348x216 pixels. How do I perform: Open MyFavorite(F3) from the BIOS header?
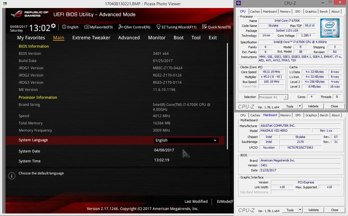[99, 27]
